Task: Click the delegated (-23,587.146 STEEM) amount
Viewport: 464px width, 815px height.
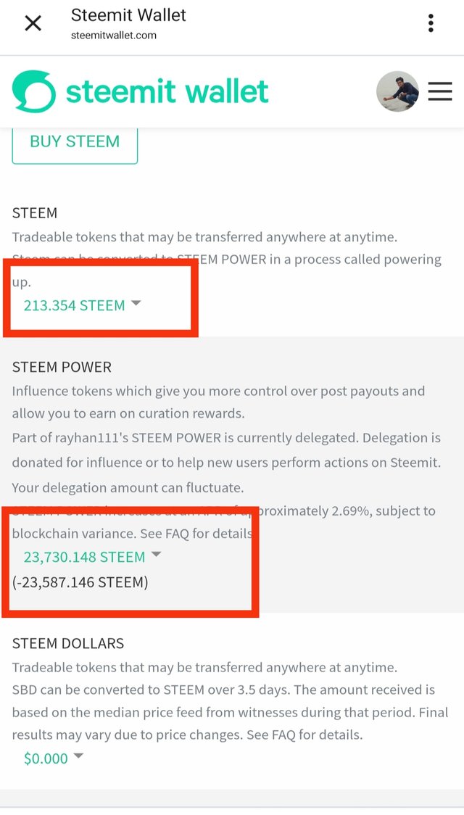Action: point(80,582)
